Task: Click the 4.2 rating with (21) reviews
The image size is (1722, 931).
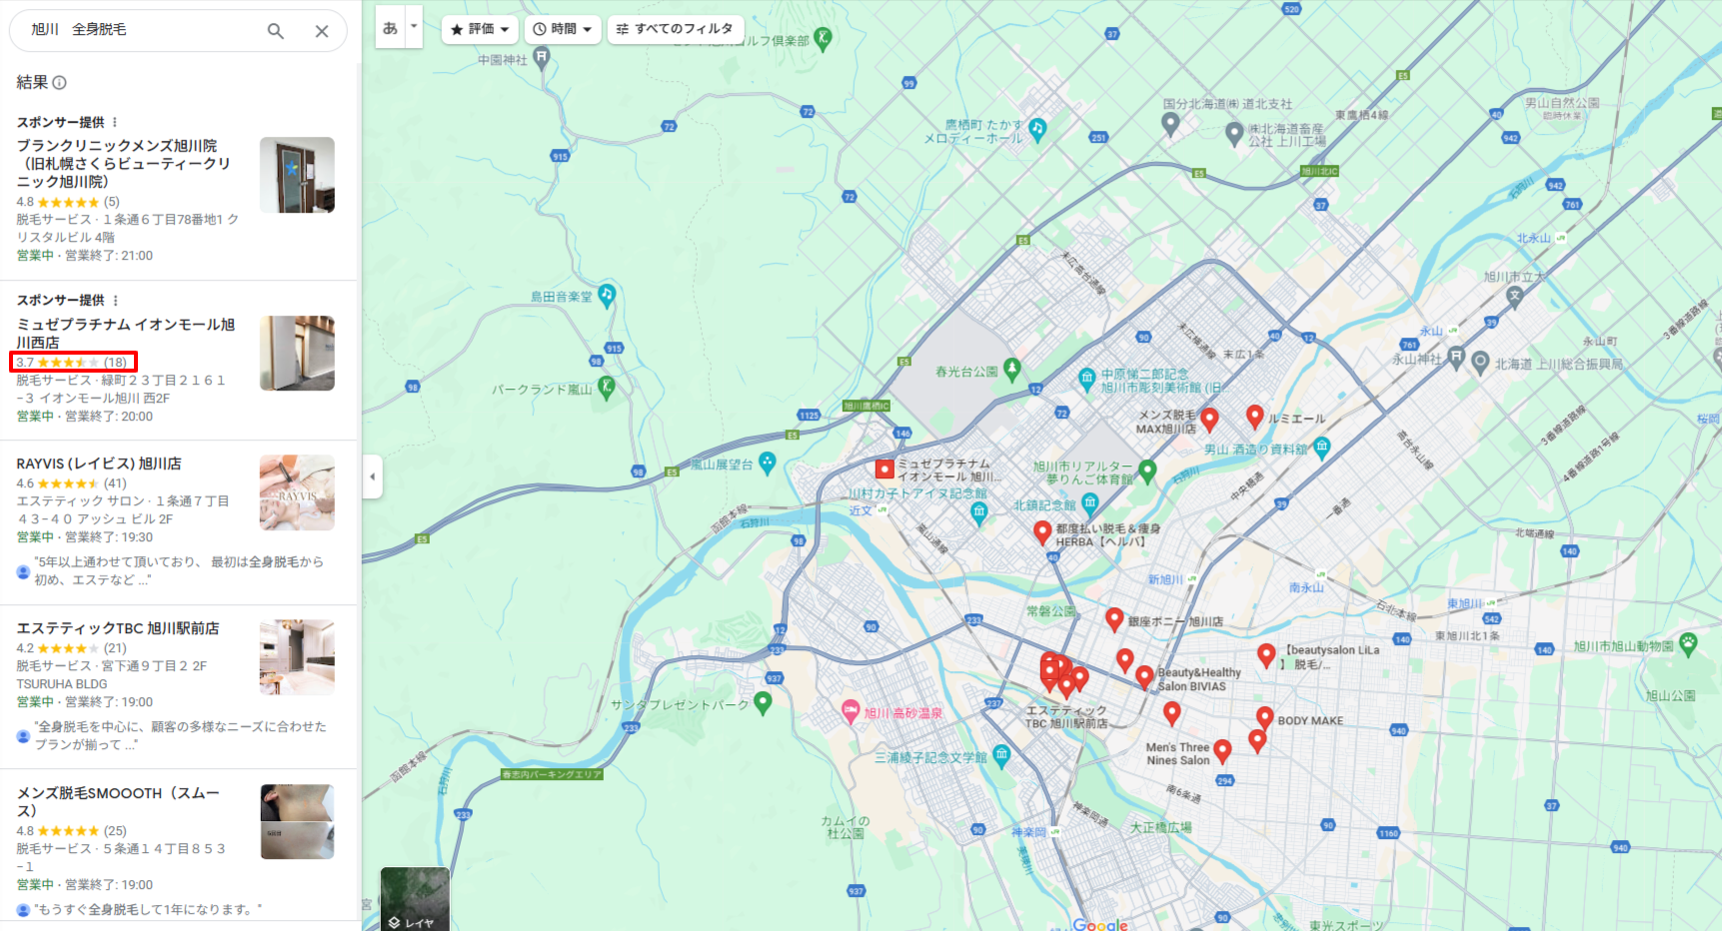Action: pos(71,648)
